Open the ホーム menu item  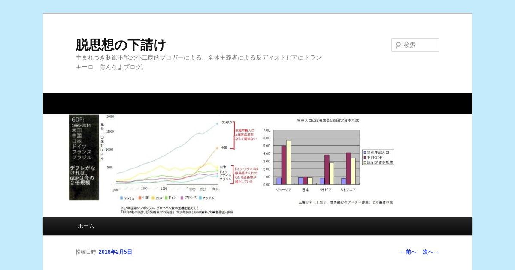point(86,226)
